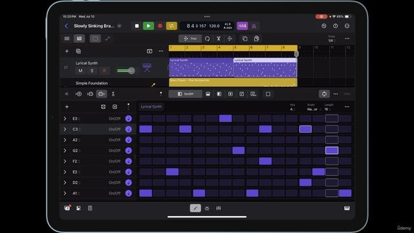414x233 pixels.
Task: Solo the Lyrical Synth track
Action: pos(92,71)
